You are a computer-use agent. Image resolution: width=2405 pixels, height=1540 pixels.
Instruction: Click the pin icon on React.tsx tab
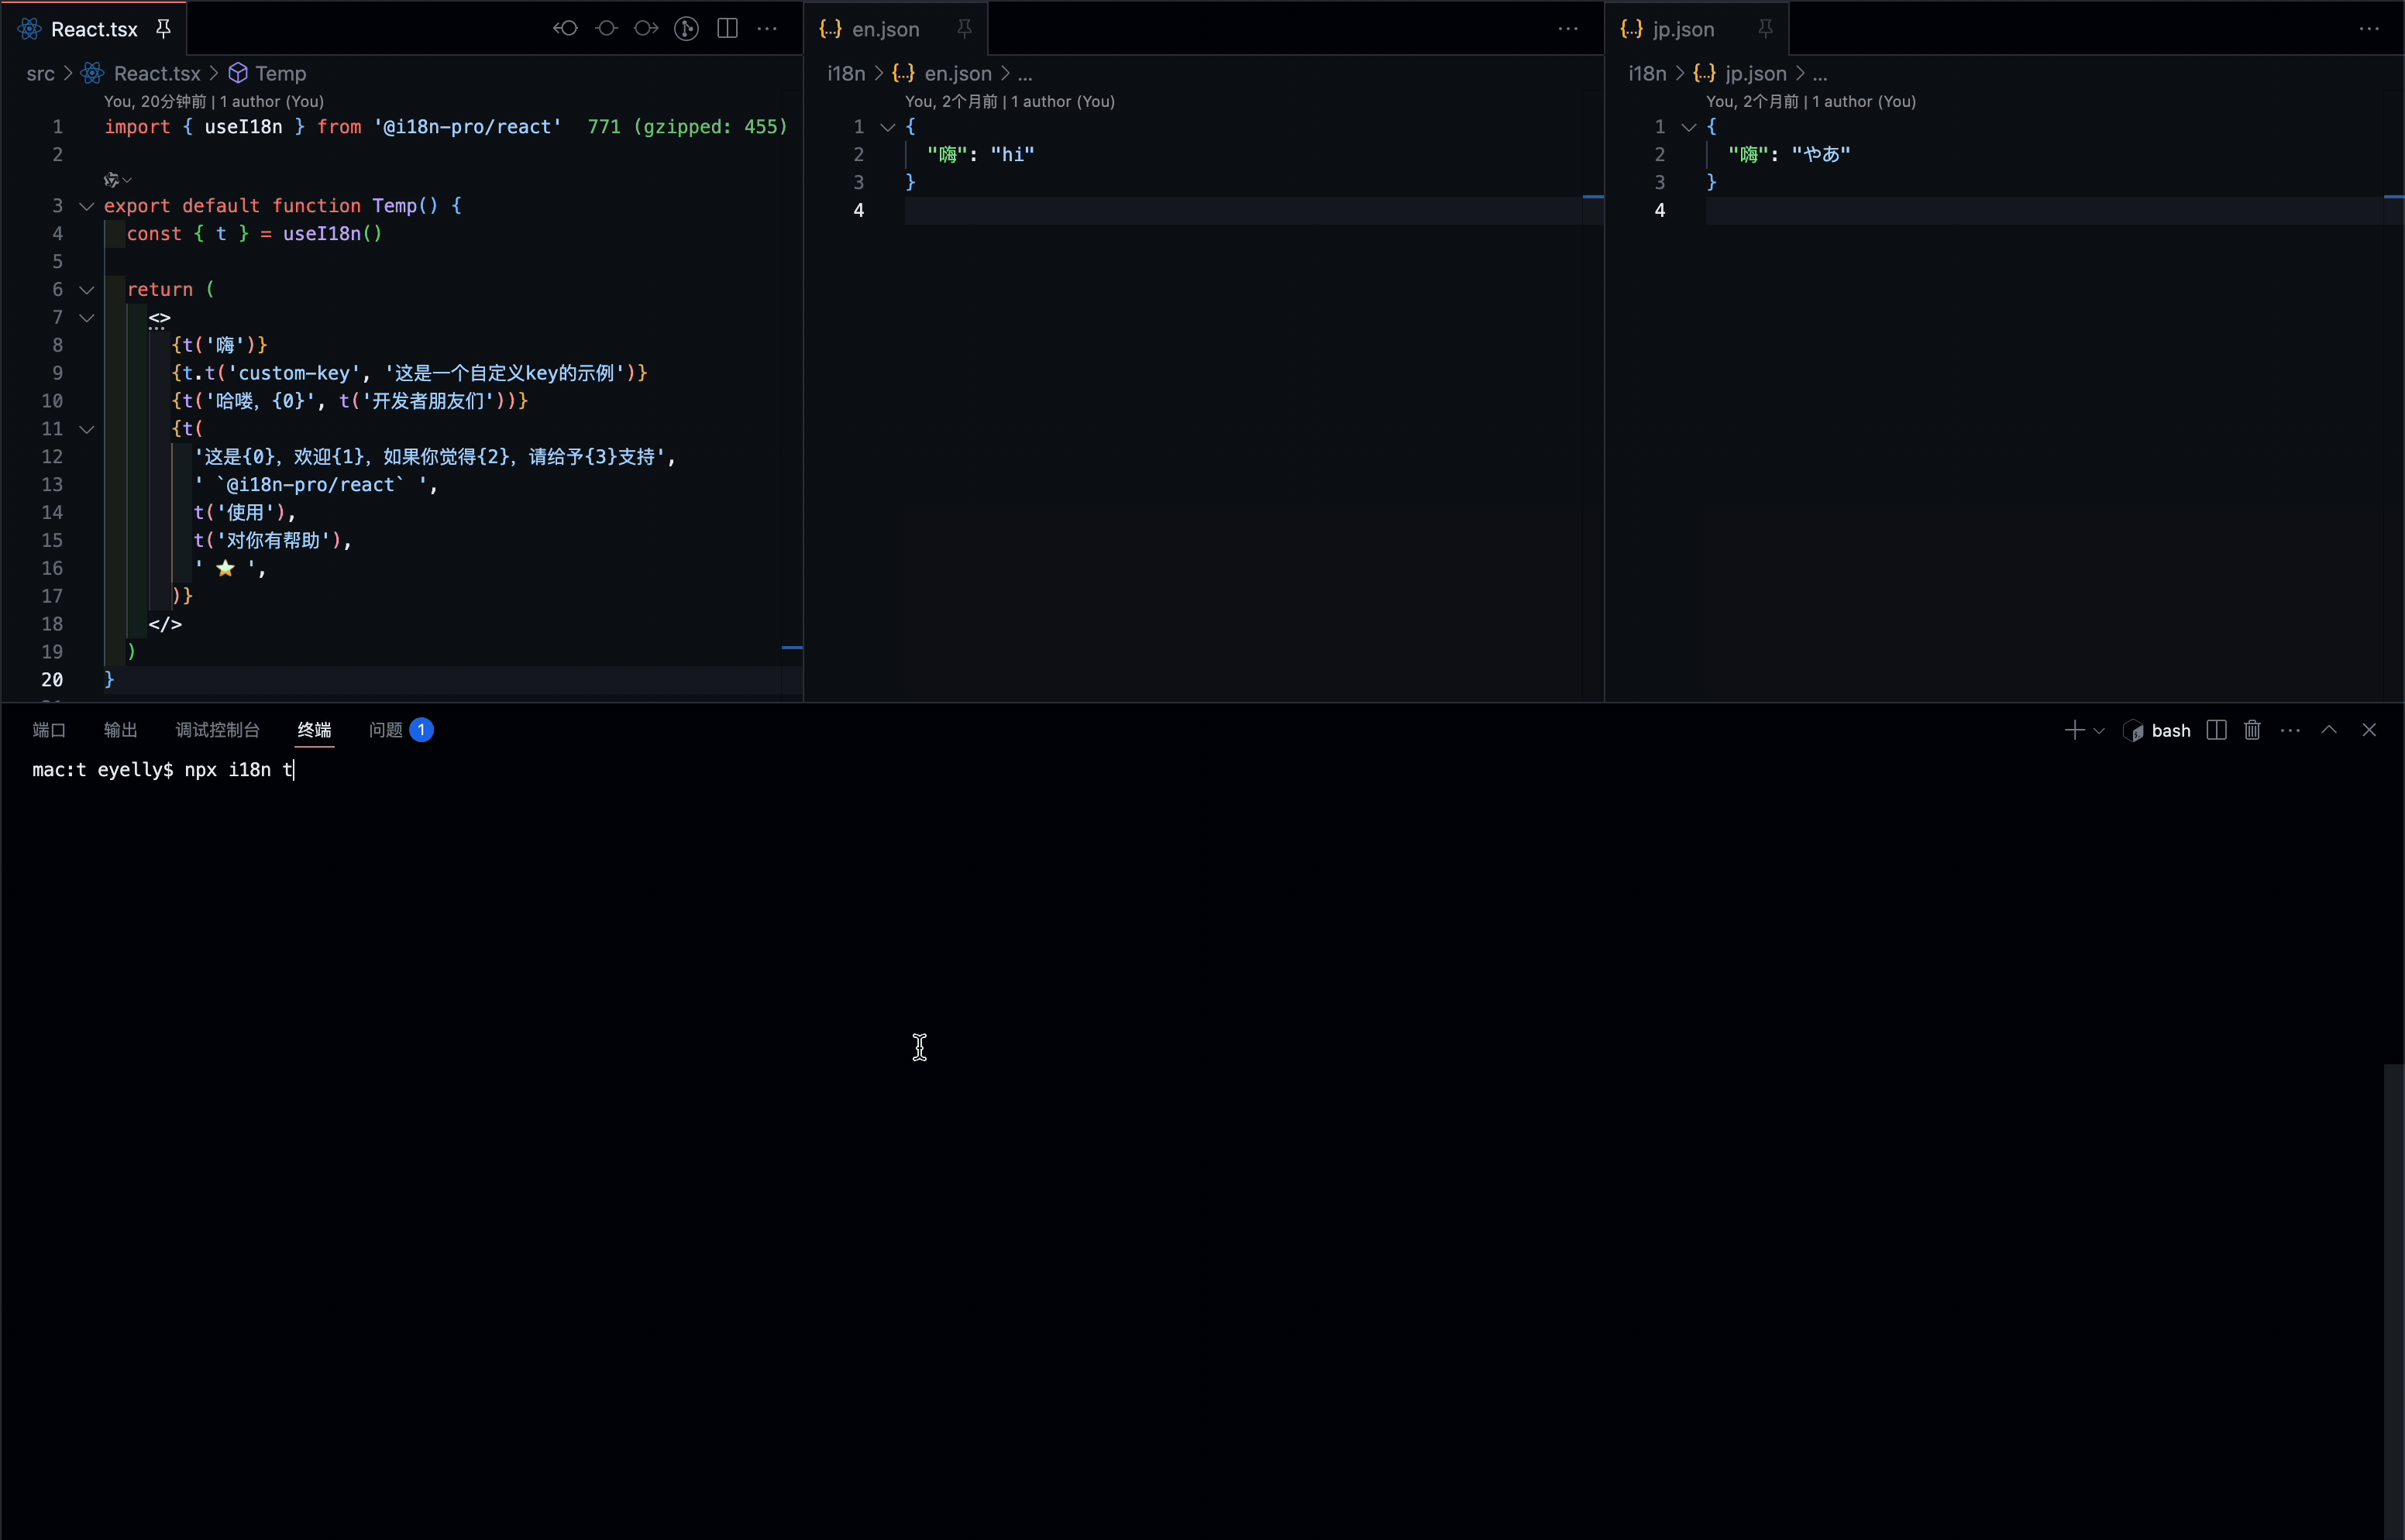point(163,29)
